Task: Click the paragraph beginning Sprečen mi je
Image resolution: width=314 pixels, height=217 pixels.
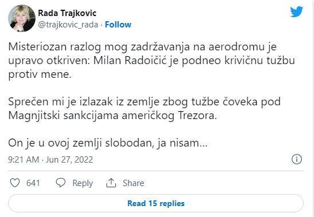Action: [x=144, y=108]
